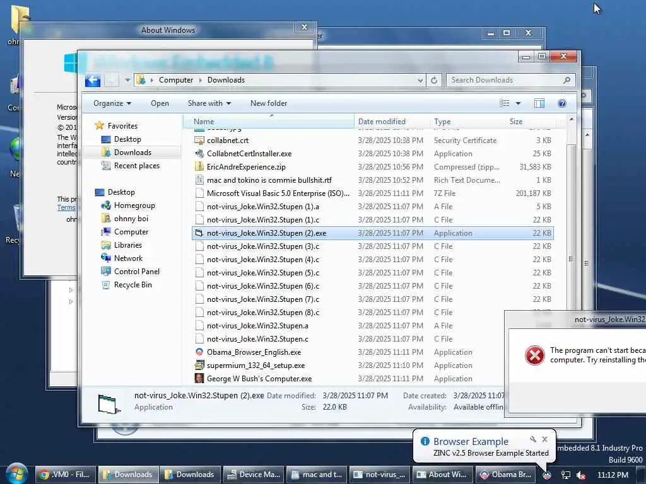Image resolution: width=646 pixels, height=484 pixels.
Task: Sort by the Name column header
Action: tap(269, 122)
